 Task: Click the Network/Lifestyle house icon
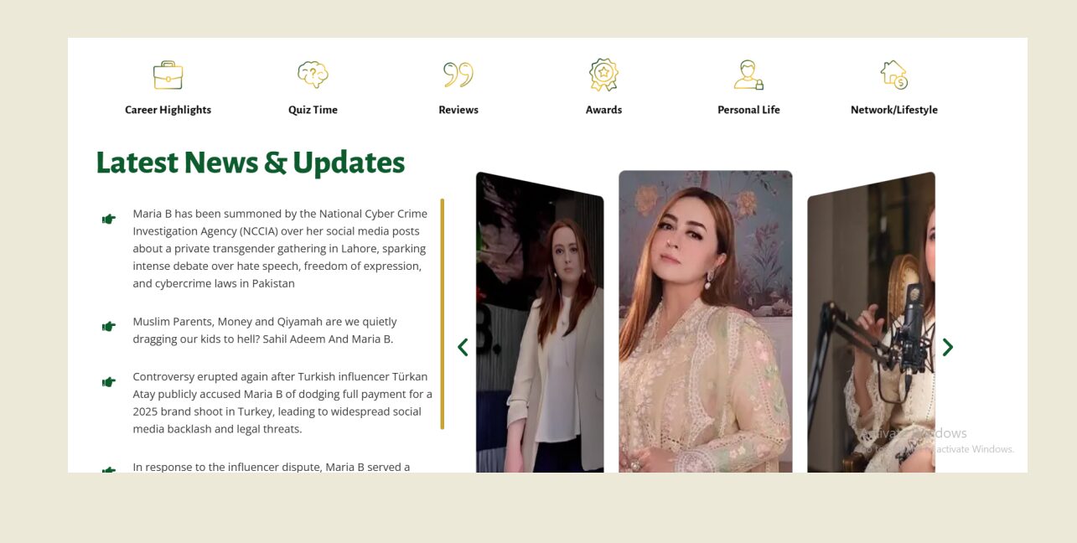pos(894,75)
